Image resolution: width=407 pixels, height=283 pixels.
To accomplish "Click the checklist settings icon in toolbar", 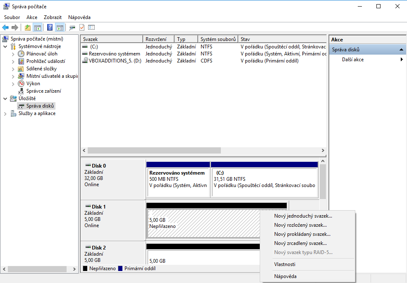I will coord(91,28).
